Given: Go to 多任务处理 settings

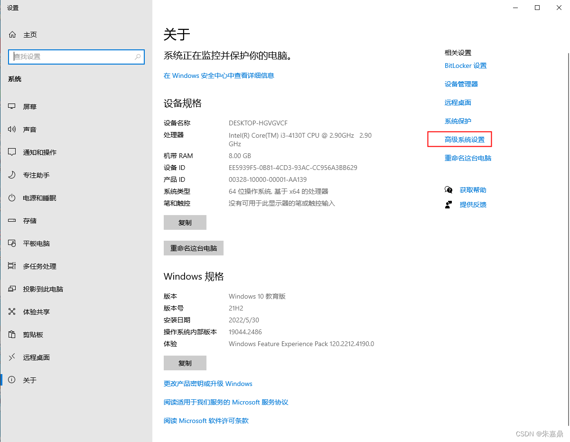Looking at the screenshot, I should click(76, 266).
